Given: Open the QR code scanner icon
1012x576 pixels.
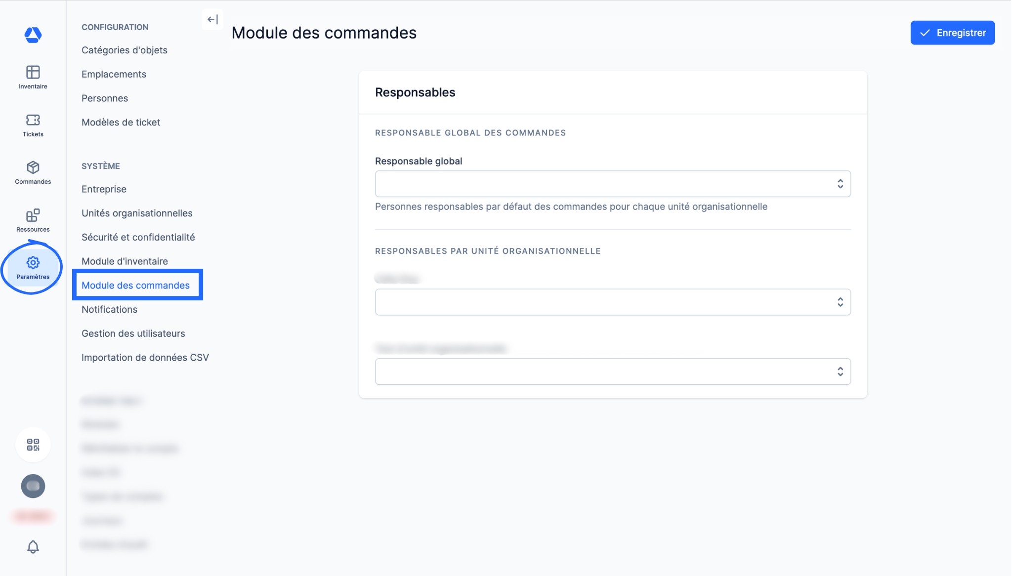Looking at the screenshot, I should (x=33, y=445).
